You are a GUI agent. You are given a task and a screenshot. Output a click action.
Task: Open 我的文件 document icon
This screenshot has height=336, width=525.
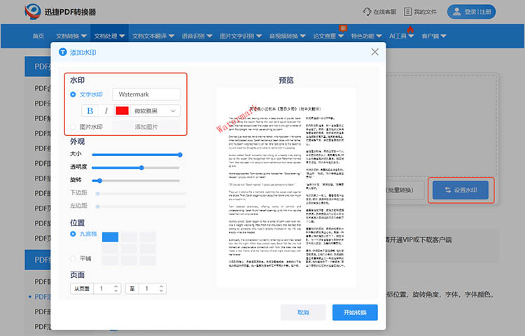[x=407, y=12]
